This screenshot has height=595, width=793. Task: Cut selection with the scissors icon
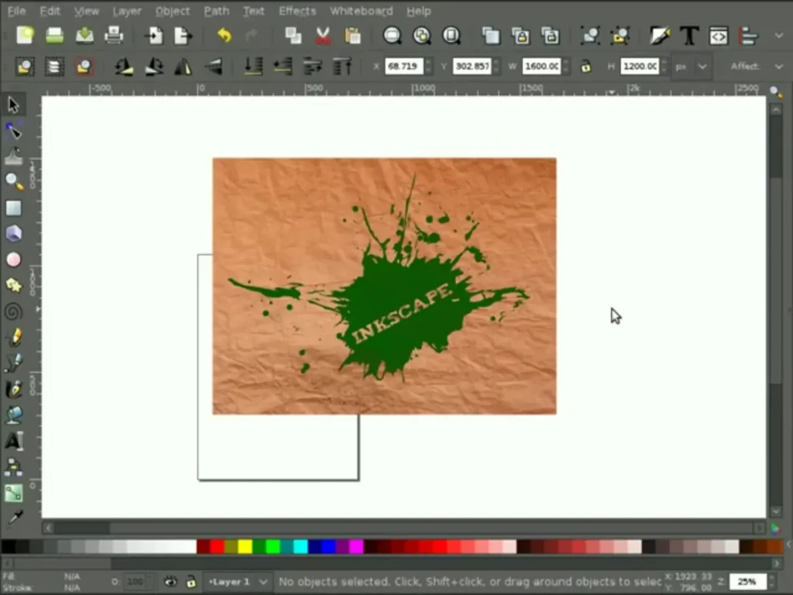[x=323, y=36]
